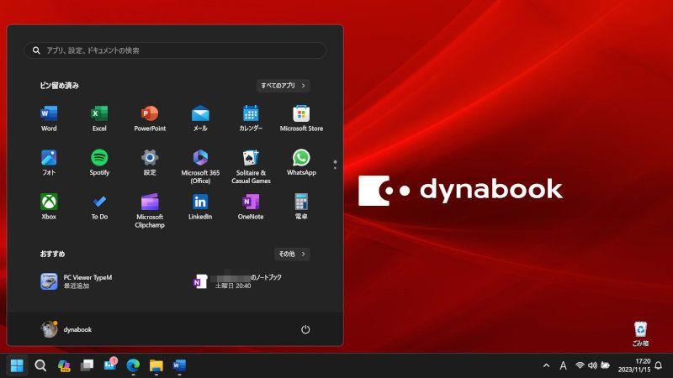The image size is (673, 378).
Task: Launch the Xbox app
Action: [x=49, y=207]
